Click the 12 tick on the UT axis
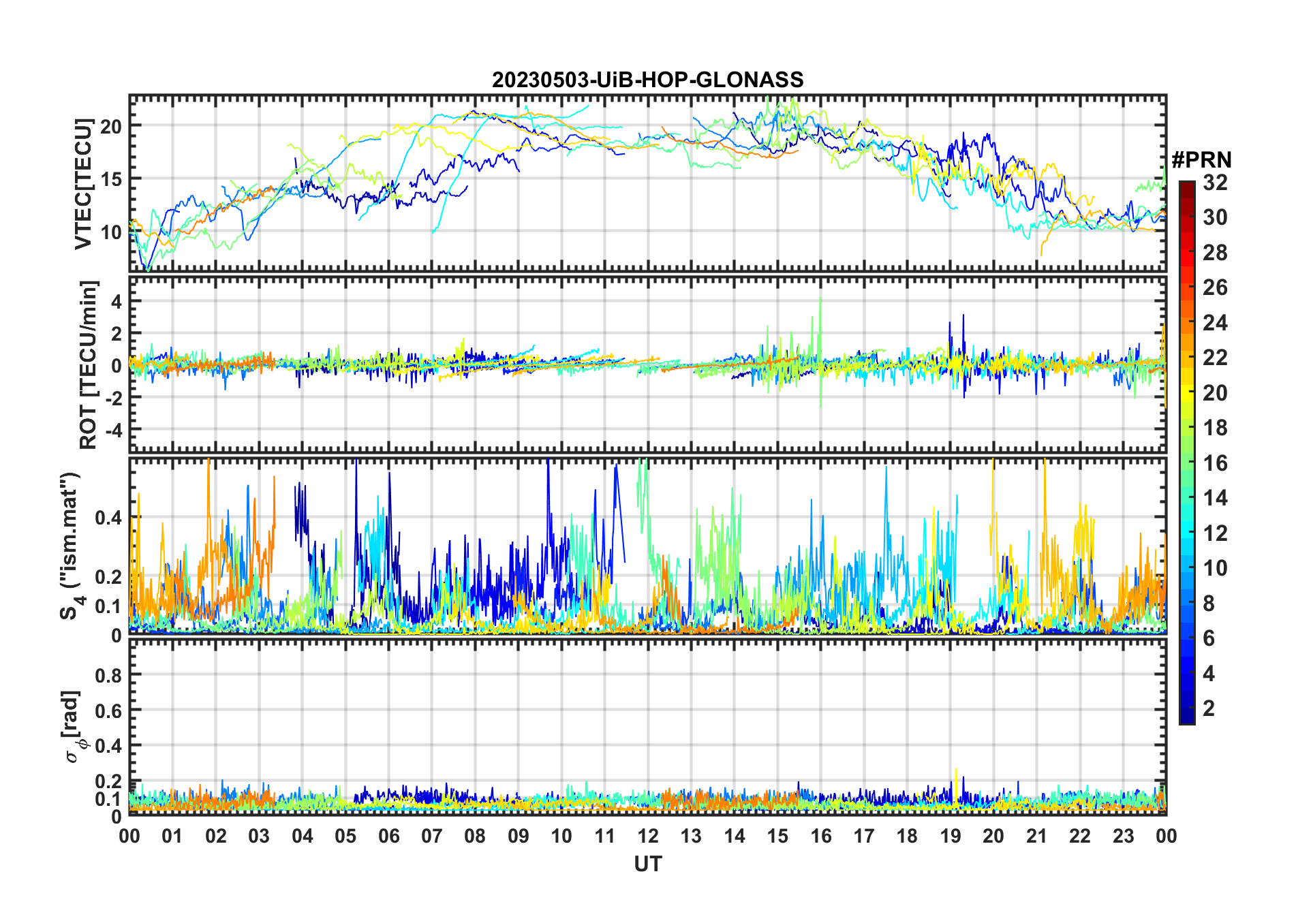Image resolution: width=1296 pixels, height=906 pixels. [x=647, y=836]
